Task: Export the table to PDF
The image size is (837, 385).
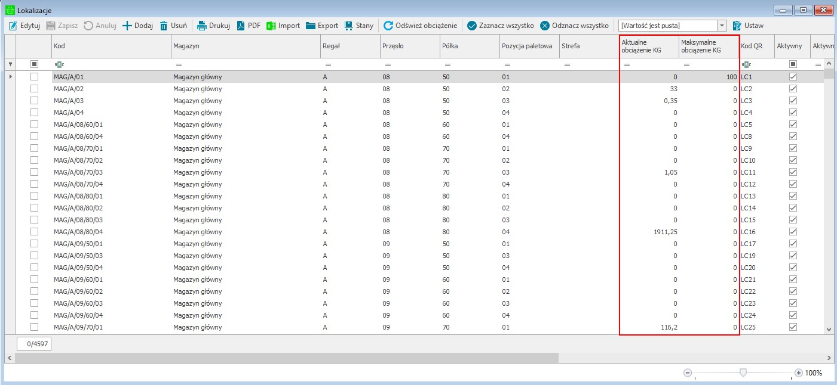Action: pos(249,26)
